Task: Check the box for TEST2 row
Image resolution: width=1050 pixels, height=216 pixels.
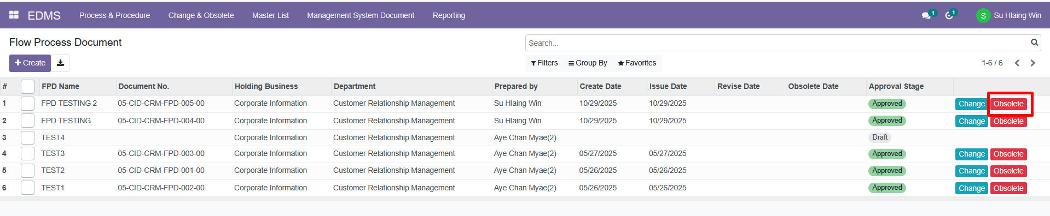Action: [27, 171]
